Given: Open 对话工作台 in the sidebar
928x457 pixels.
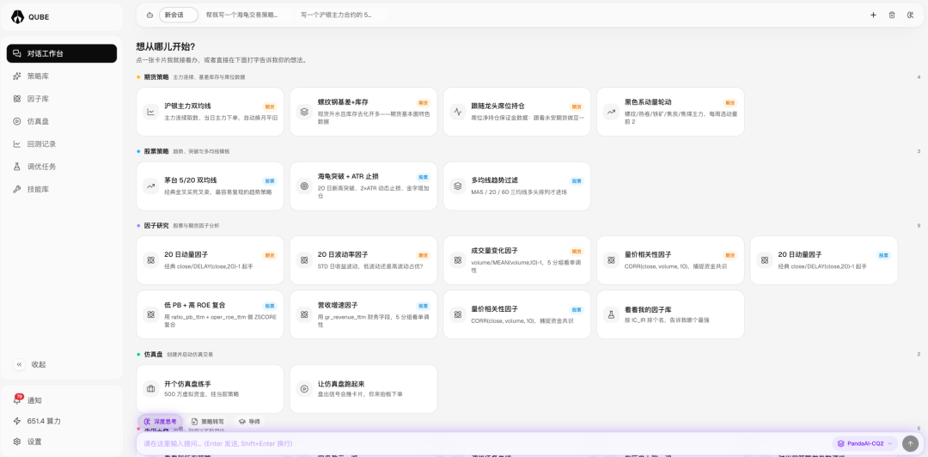Looking at the screenshot, I should (62, 53).
